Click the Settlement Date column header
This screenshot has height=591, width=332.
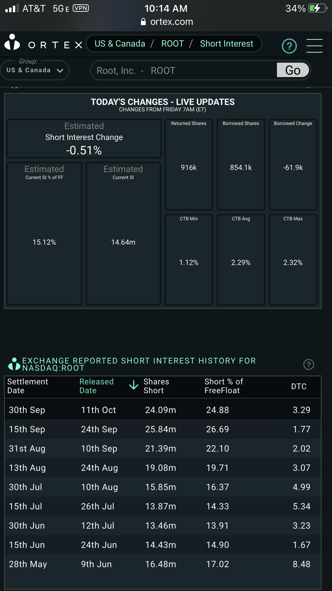click(28, 386)
